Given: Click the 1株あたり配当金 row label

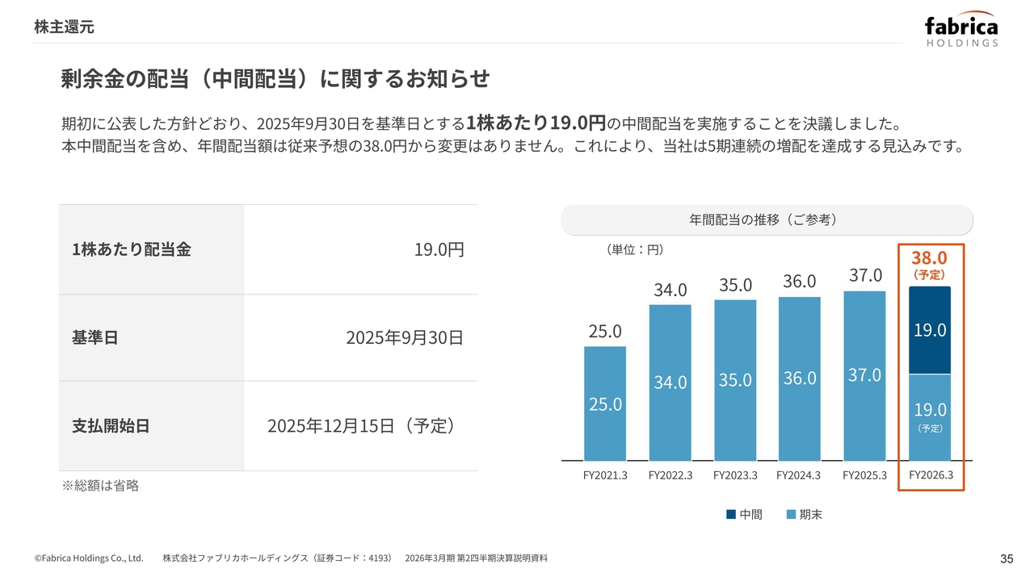Looking at the screenshot, I should (132, 249).
